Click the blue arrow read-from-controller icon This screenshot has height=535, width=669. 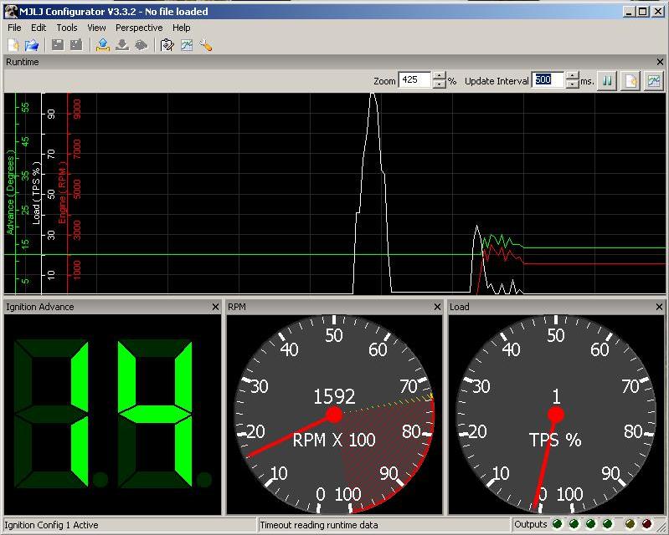tap(103, 45)
